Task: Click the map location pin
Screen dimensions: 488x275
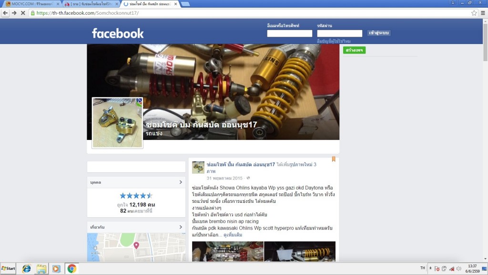Action: [x=136, y=245]
